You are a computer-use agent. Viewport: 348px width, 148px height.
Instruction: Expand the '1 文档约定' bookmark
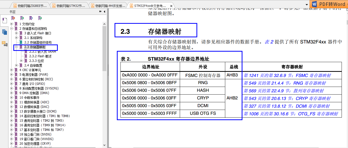(x=12, y=24)
